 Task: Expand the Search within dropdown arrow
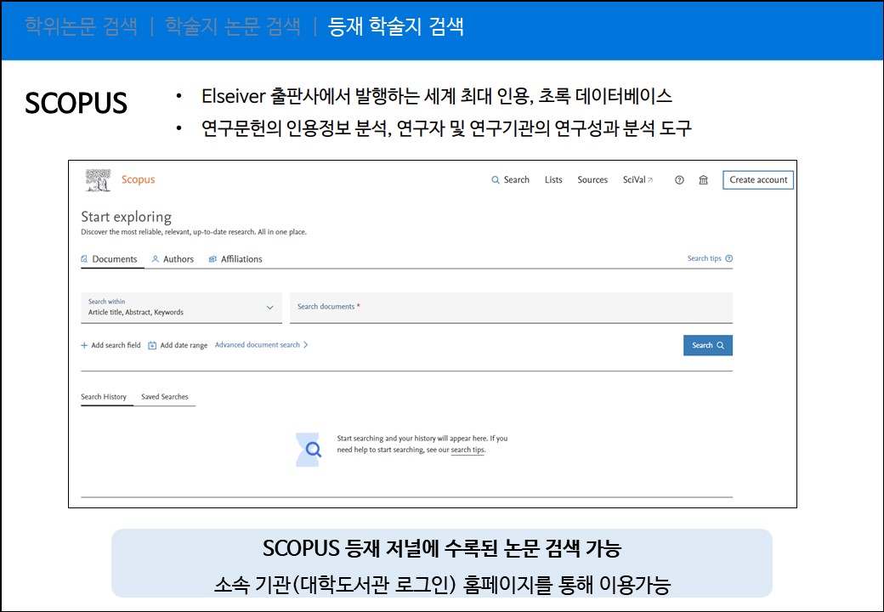click(x=269, y=308)
